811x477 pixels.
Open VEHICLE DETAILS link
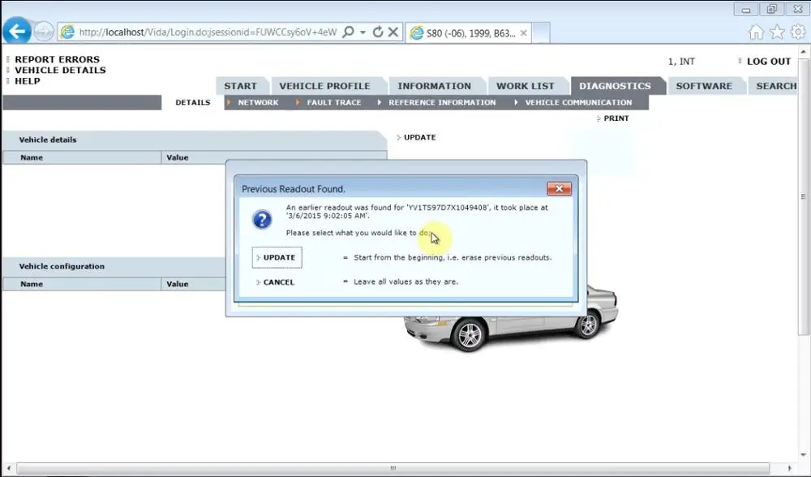60,71
